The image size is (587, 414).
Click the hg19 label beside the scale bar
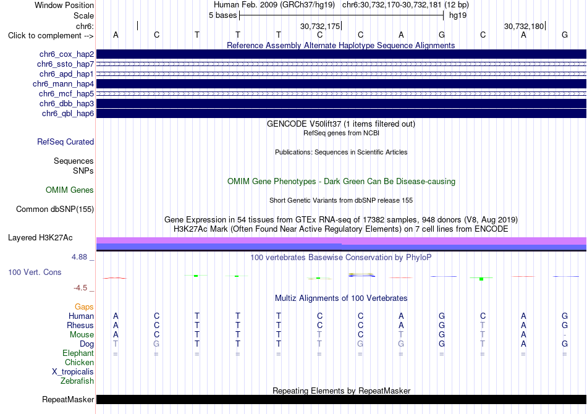pyautogui.click(x=458, y=15)
